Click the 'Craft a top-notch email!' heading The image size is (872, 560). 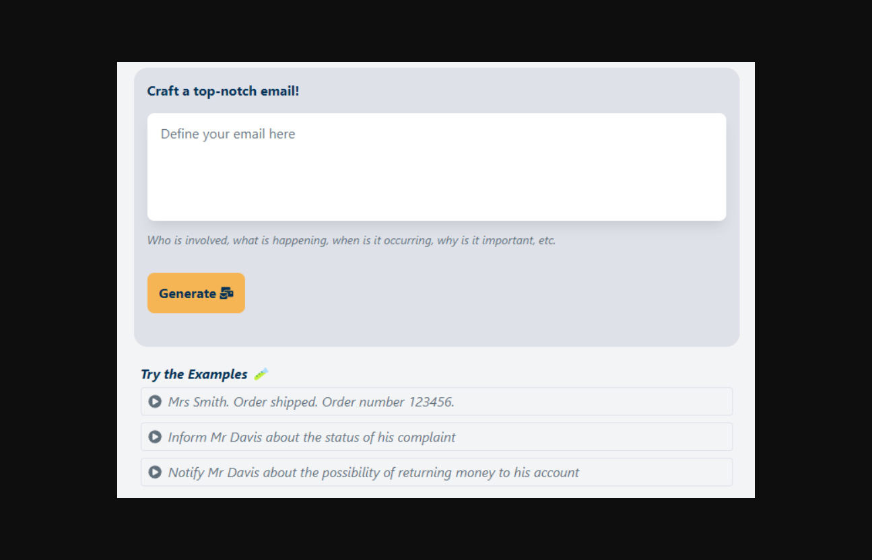[223, 91]
